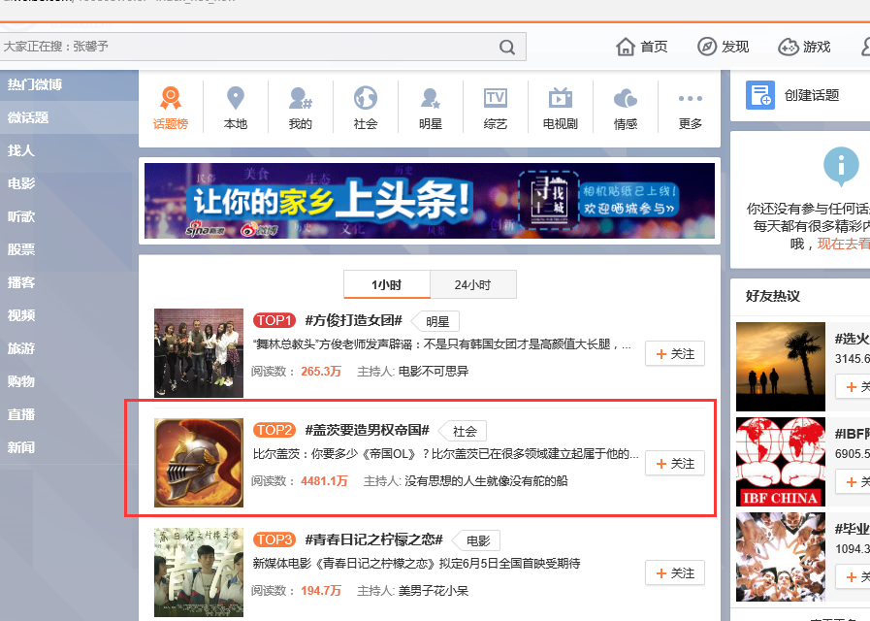Open the 让你的家乡上头条 banner
The image size is (870, 621).
point(430,200)
